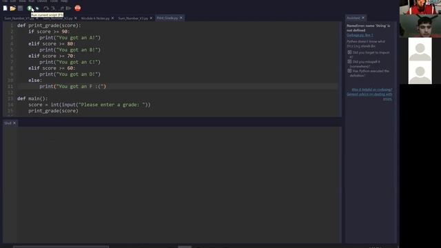Click the Resume debugger icon
The width and height of the screenshot is (441, 248).
coord(68,8)
